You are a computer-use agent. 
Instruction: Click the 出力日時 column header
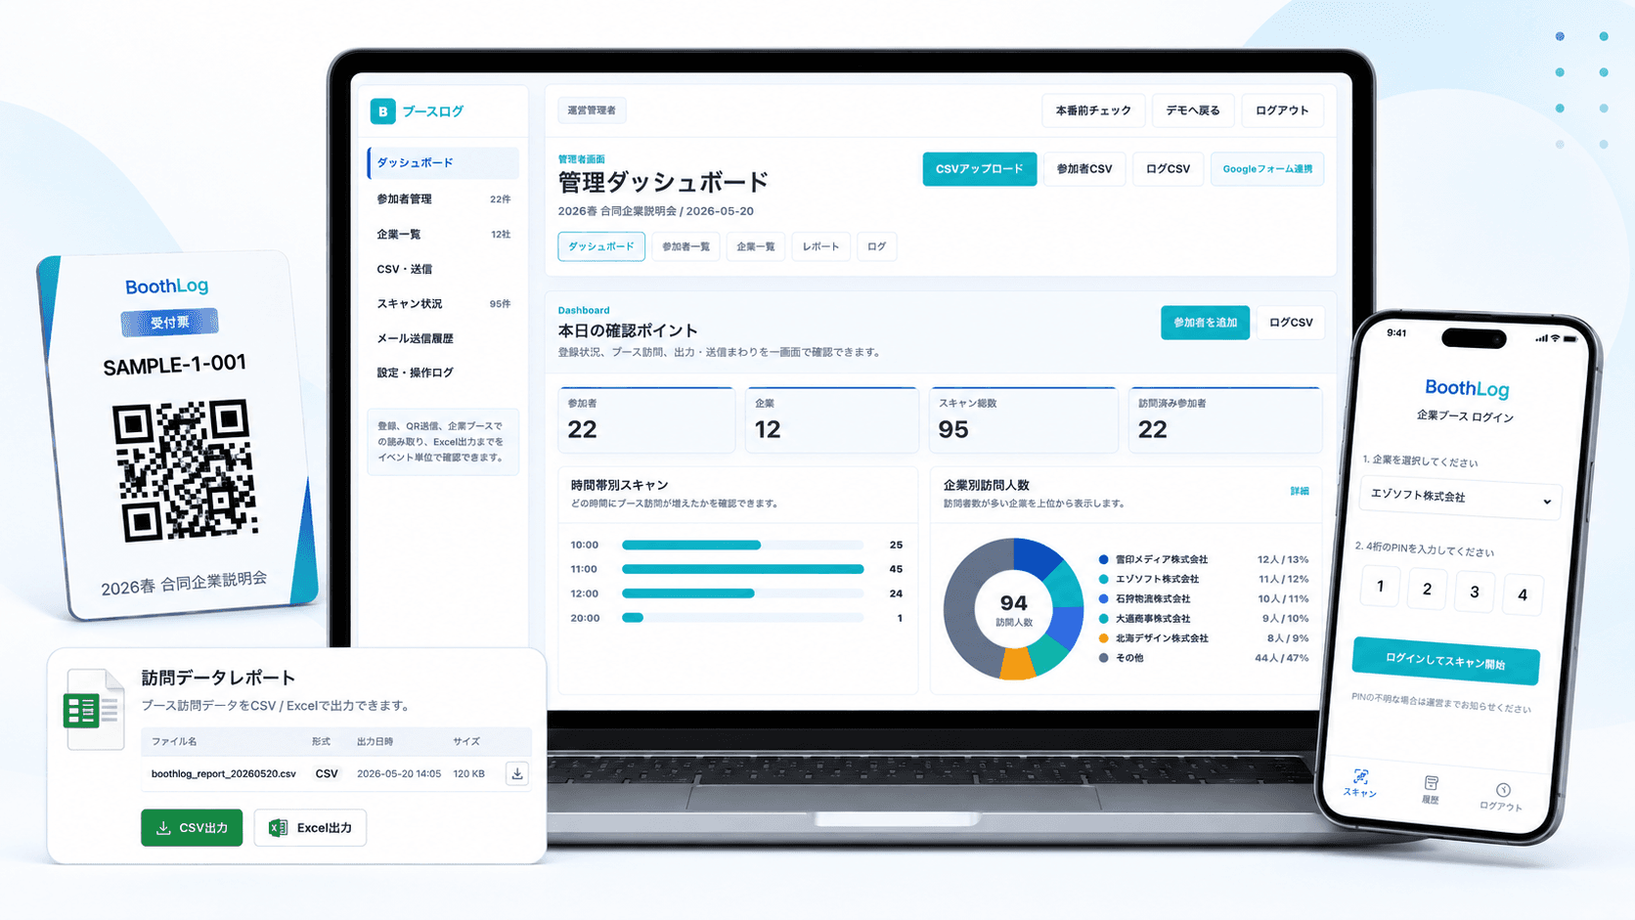(x=375, y=742)
